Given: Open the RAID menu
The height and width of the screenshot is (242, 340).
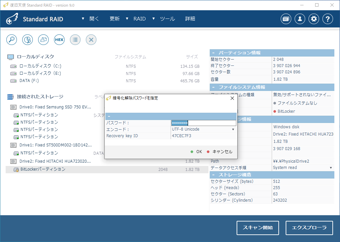Looking at the screenshot, I should (x=140, y=19).
